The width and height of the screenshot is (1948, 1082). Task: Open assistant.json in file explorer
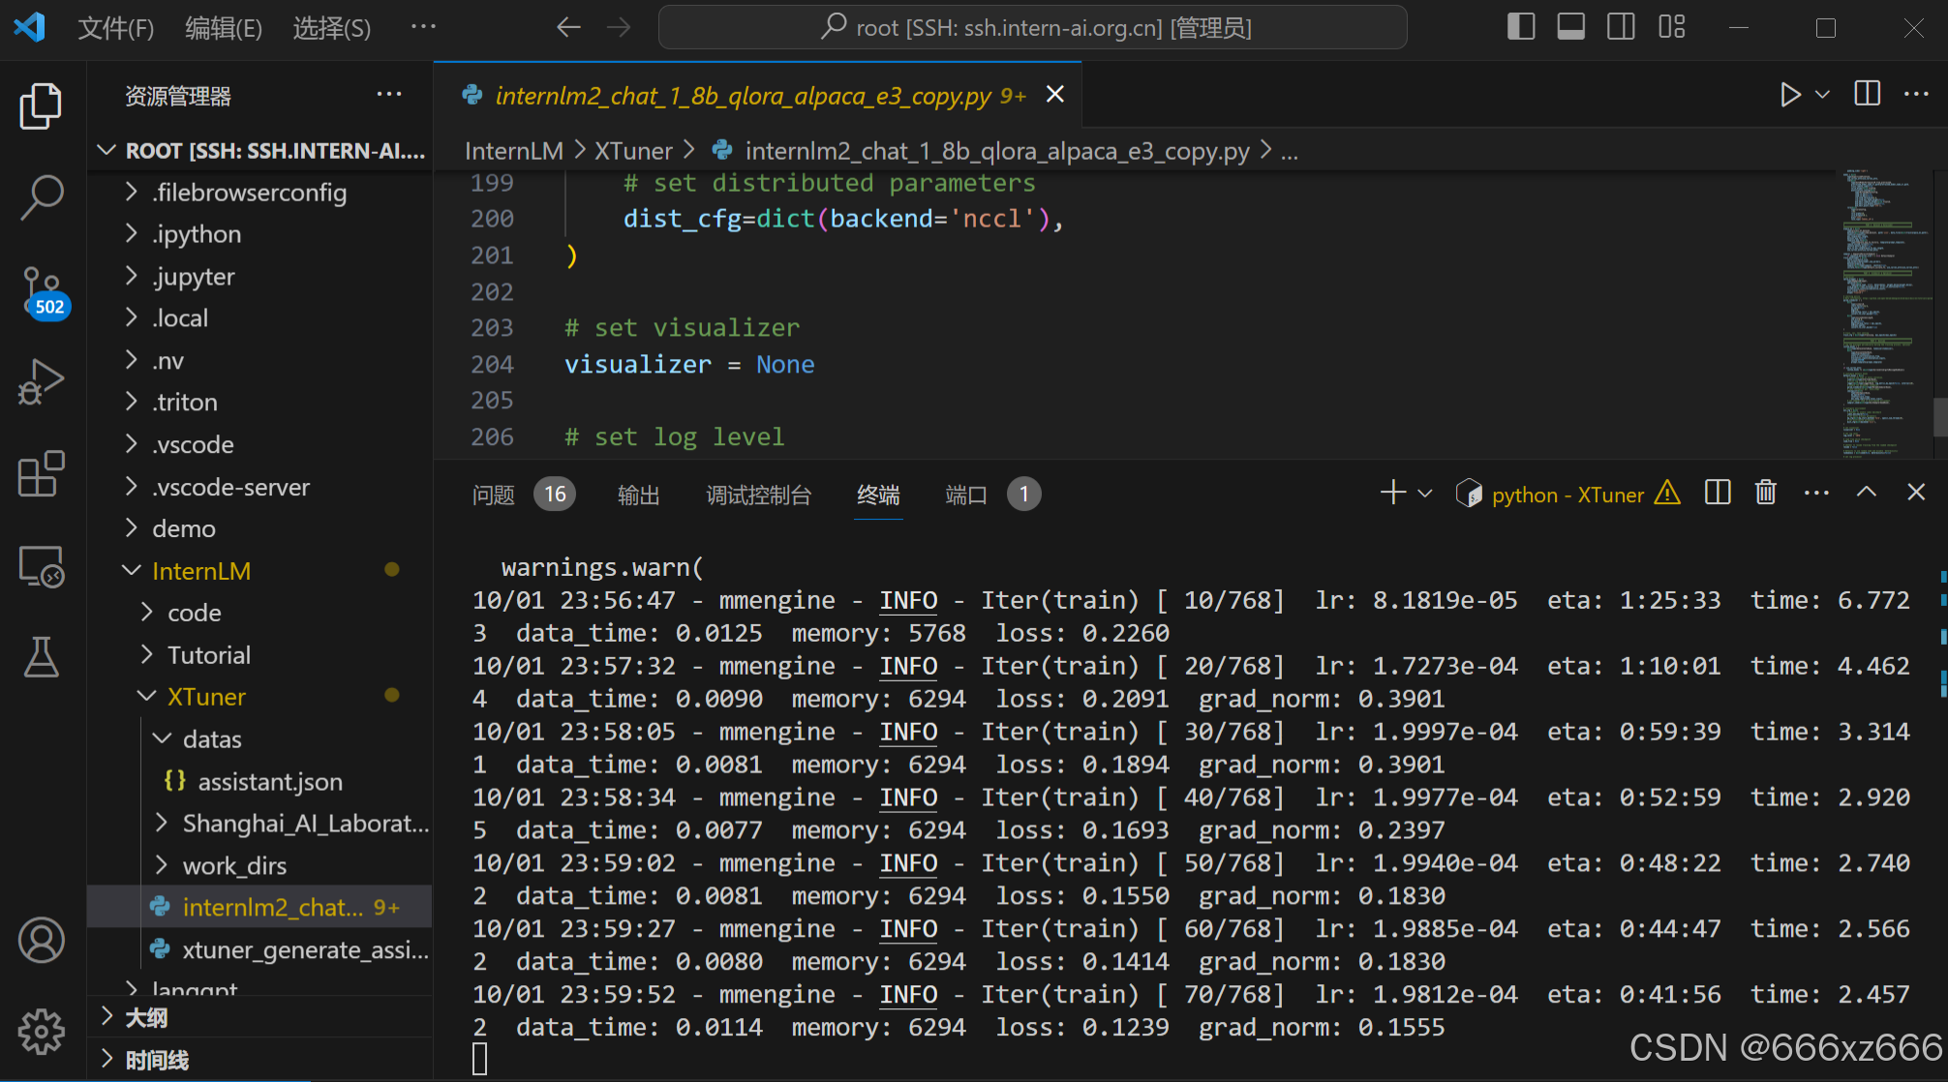(270, 781)
